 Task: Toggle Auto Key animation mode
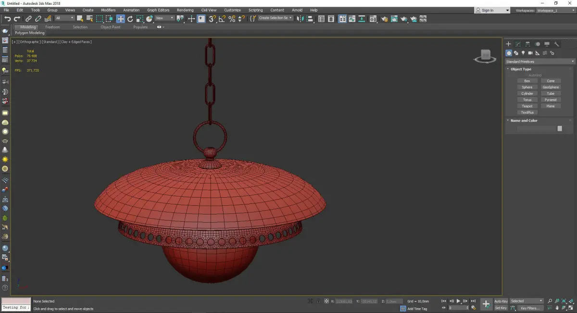pyautogui.click(x=501, y=301)
